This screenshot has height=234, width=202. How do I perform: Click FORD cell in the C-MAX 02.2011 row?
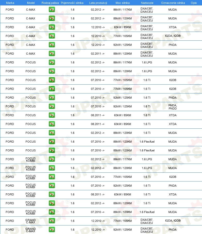(10, 54)
